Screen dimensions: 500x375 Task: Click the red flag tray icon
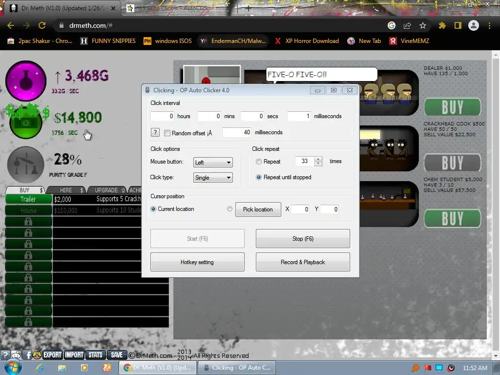coord(428,368)
